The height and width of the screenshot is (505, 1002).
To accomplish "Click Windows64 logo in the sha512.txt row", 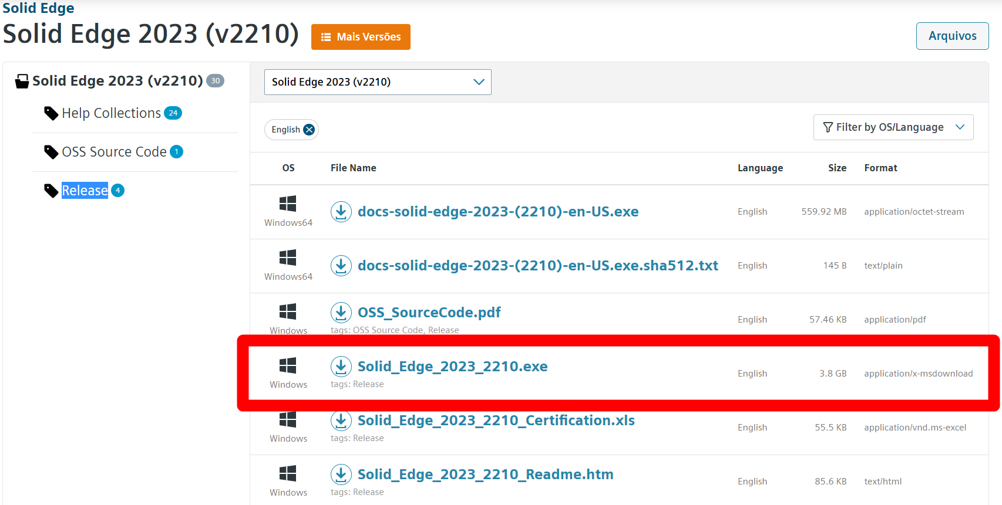I will [x=288, y=257].
